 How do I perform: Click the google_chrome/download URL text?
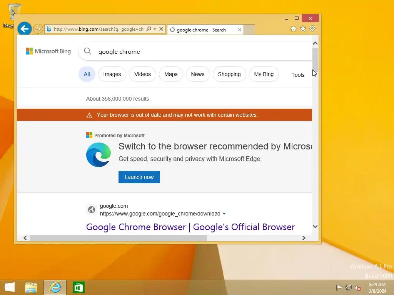pos(160,214)
